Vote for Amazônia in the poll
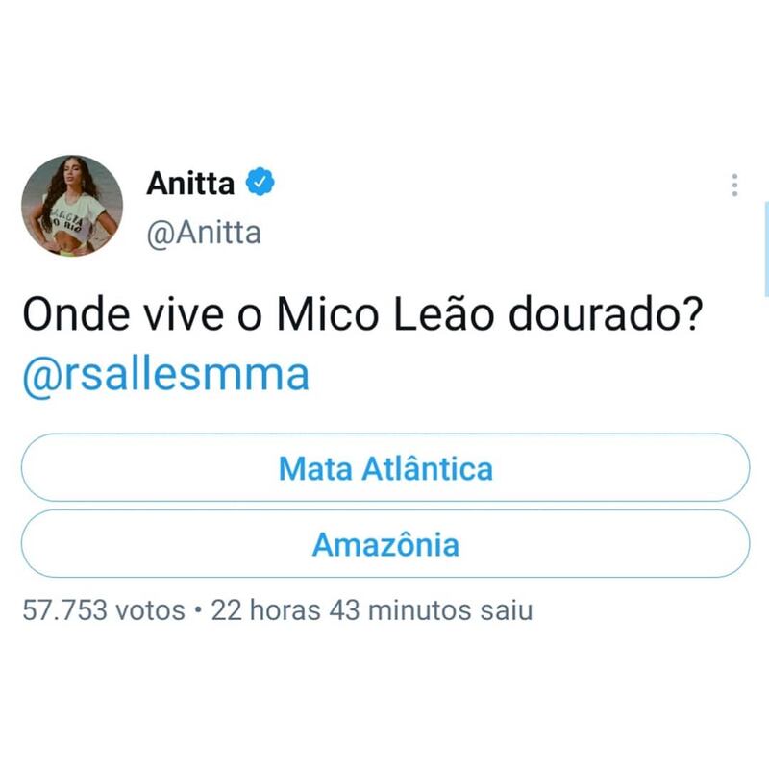Screen dimensions: 769x769 [x=385, y=543]
